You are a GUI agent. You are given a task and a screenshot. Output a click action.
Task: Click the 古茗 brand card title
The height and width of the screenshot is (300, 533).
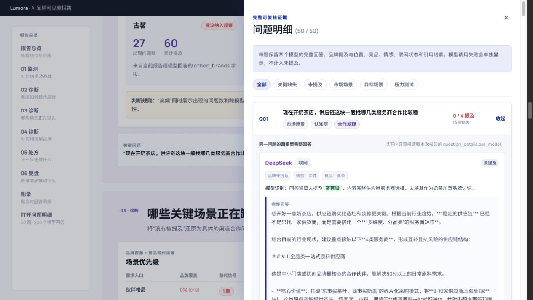[x=139, y=26]
